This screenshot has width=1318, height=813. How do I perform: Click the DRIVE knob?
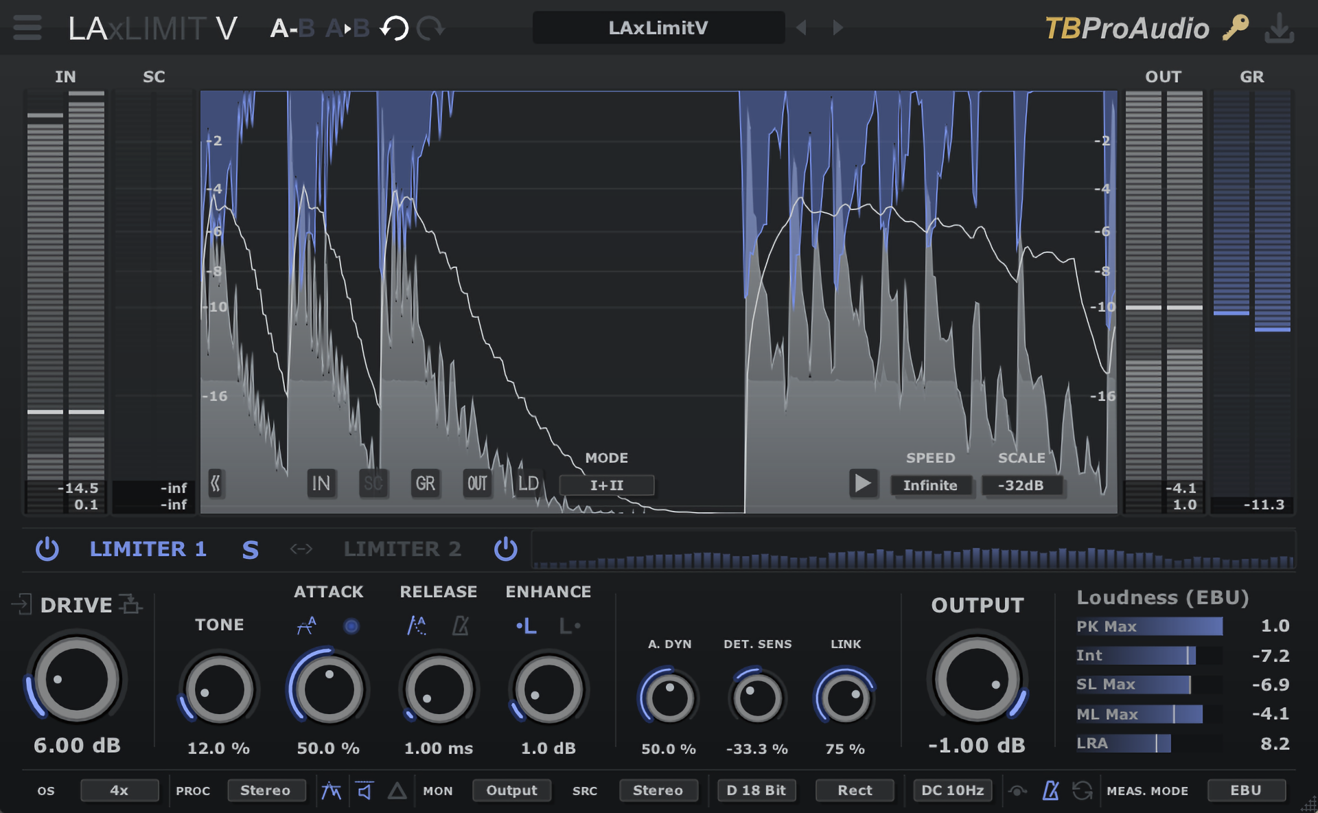tap(77, 680)
